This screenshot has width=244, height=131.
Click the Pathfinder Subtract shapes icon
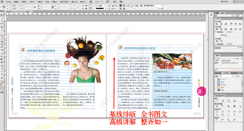click(x=222, y=106)
